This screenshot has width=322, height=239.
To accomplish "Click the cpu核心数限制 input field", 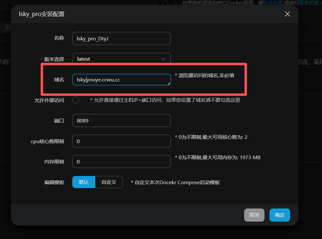I will click(x=121, y=141).
